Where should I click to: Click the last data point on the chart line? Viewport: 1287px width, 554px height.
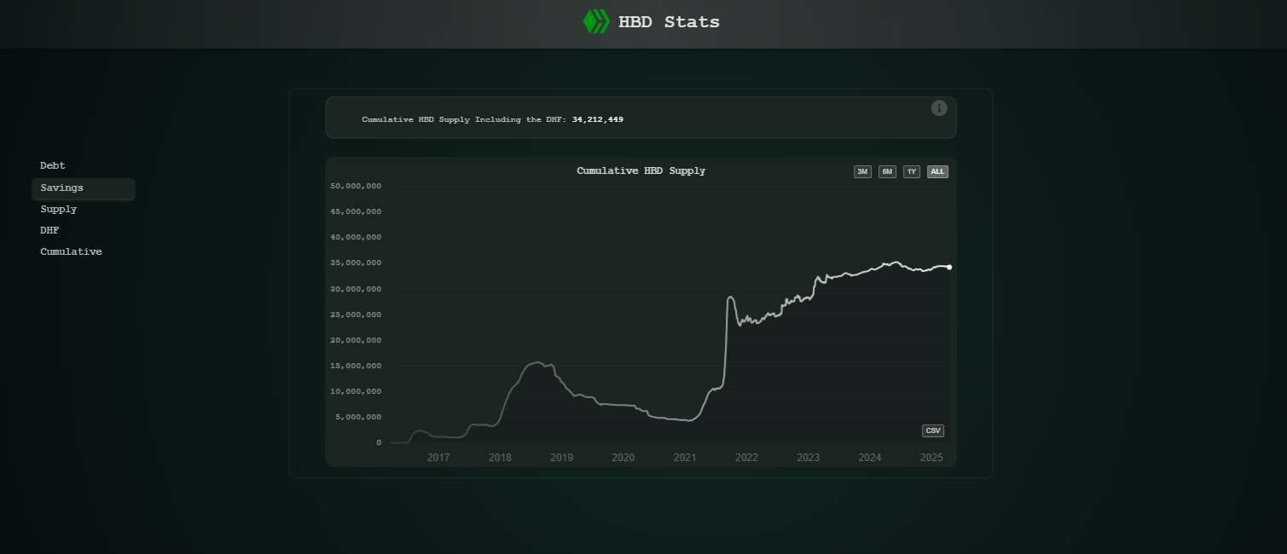click(x=949, y=267)
